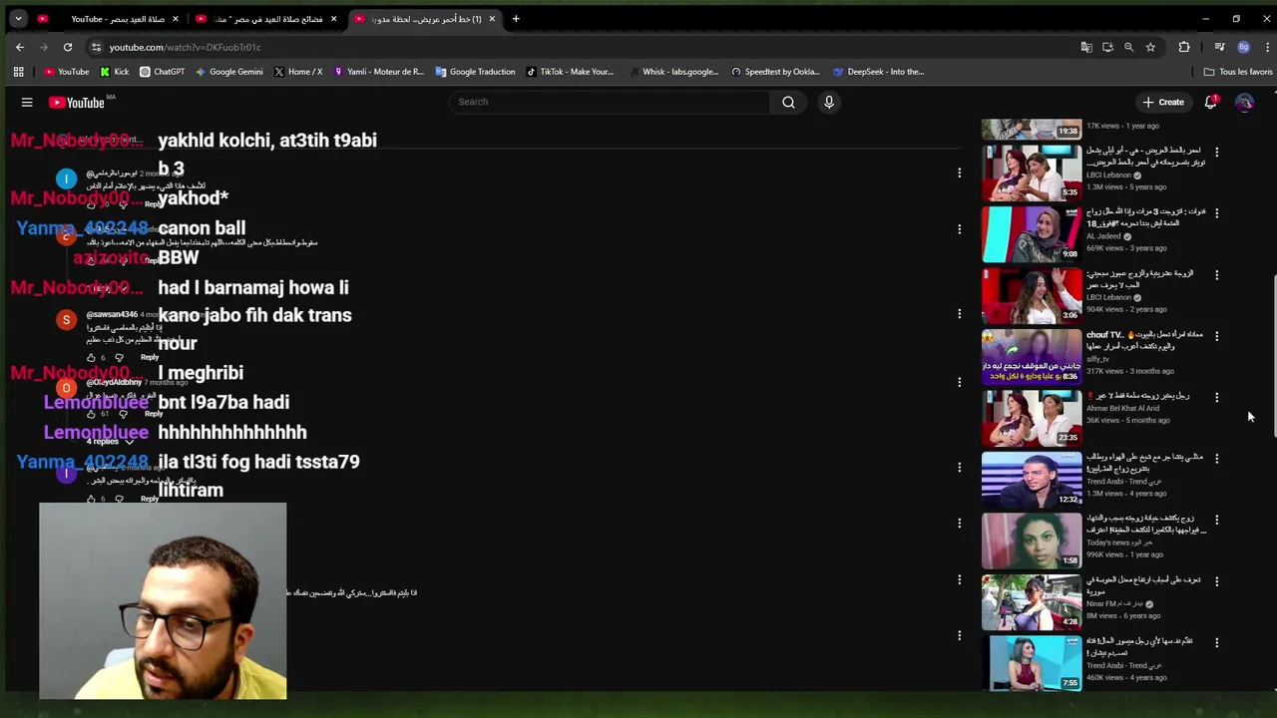Open the 'Tous les favoris' bookmarks folder
Screen dimensions: 1277x718
pos(1238,72)
